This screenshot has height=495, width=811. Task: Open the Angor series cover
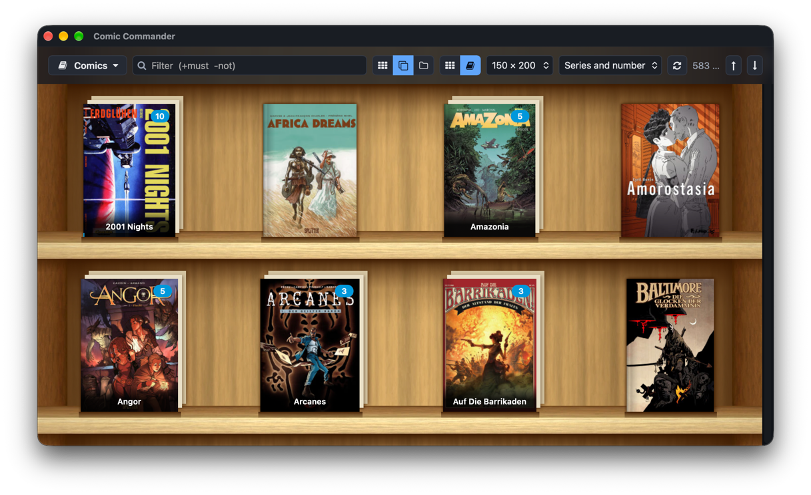pos(129,345)
